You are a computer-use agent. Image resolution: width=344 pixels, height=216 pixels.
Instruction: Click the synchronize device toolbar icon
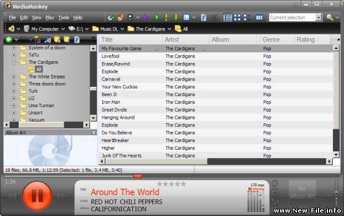[x=111, y=18]
